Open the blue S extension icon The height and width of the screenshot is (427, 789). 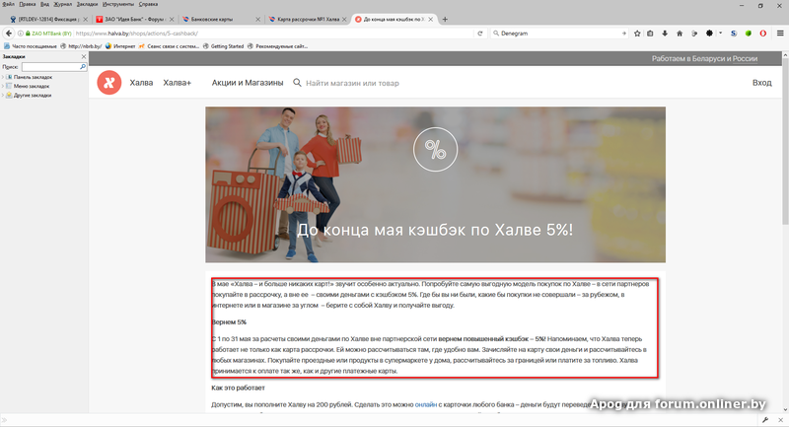point(734,34)
